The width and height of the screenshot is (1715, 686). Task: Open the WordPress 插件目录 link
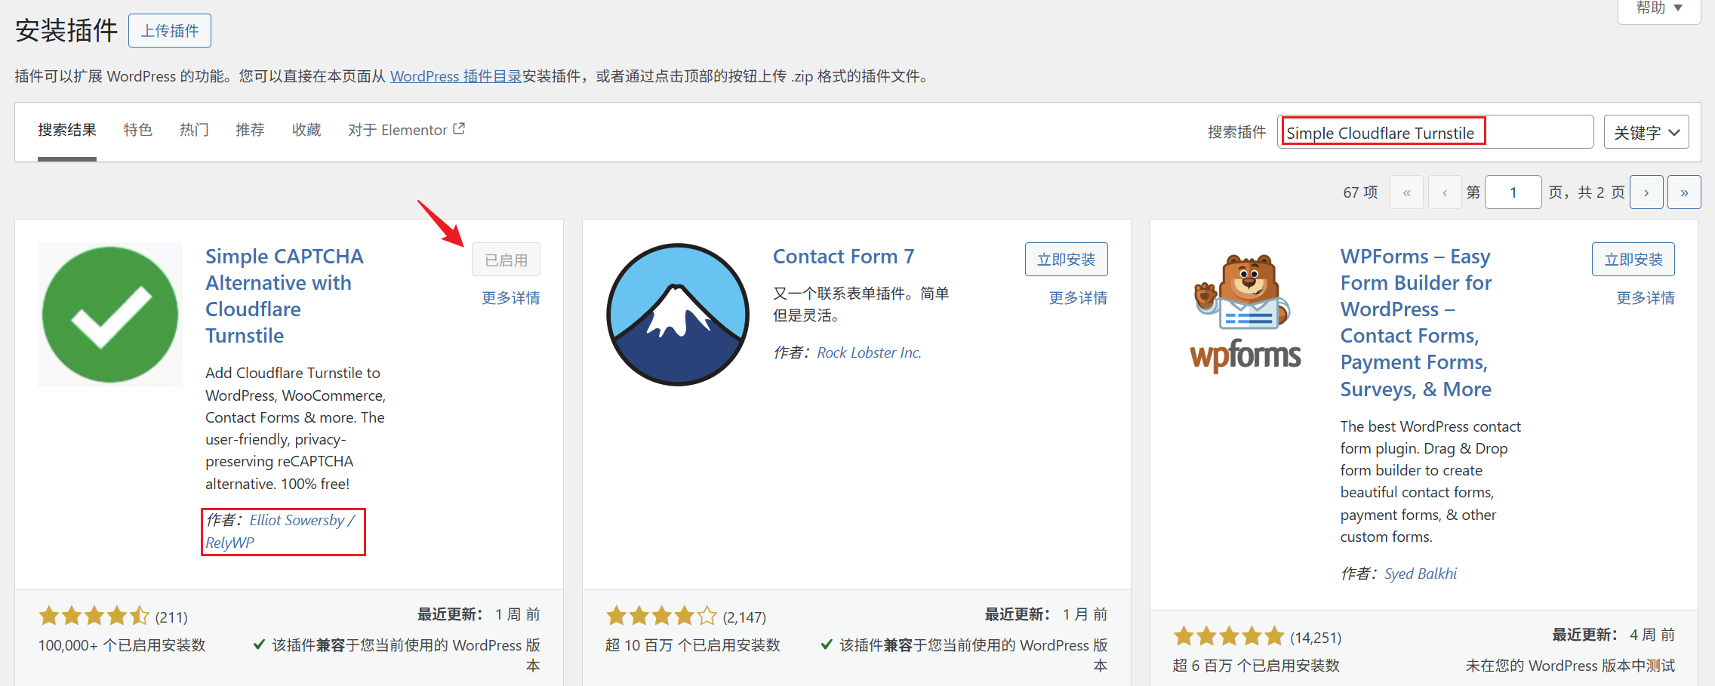coord(454,75)
